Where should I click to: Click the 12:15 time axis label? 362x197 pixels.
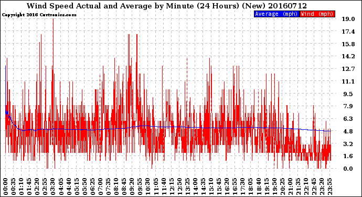click(172, 186)
